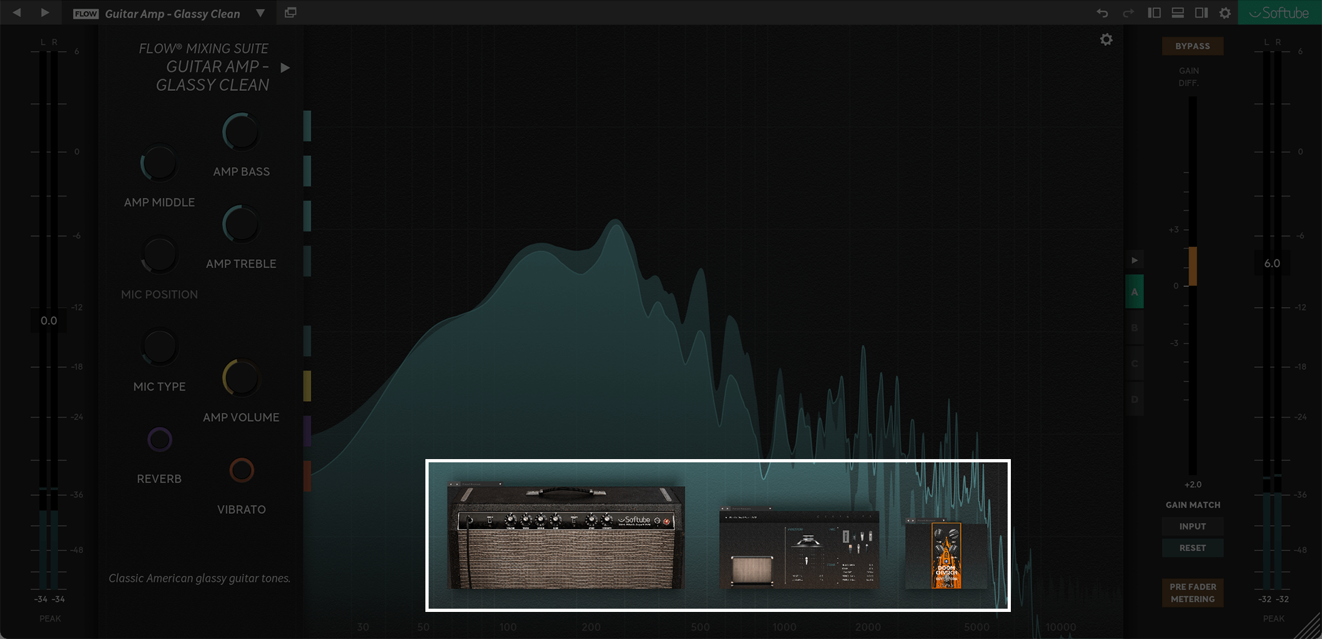
Task: Go to next preset with right arrow
Action: [x=45, y=12]
